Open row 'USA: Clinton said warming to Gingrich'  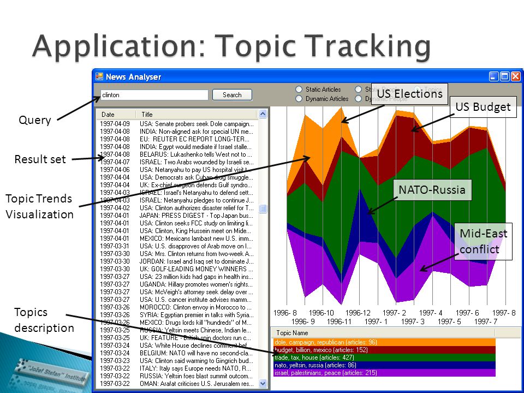point(177,361)
